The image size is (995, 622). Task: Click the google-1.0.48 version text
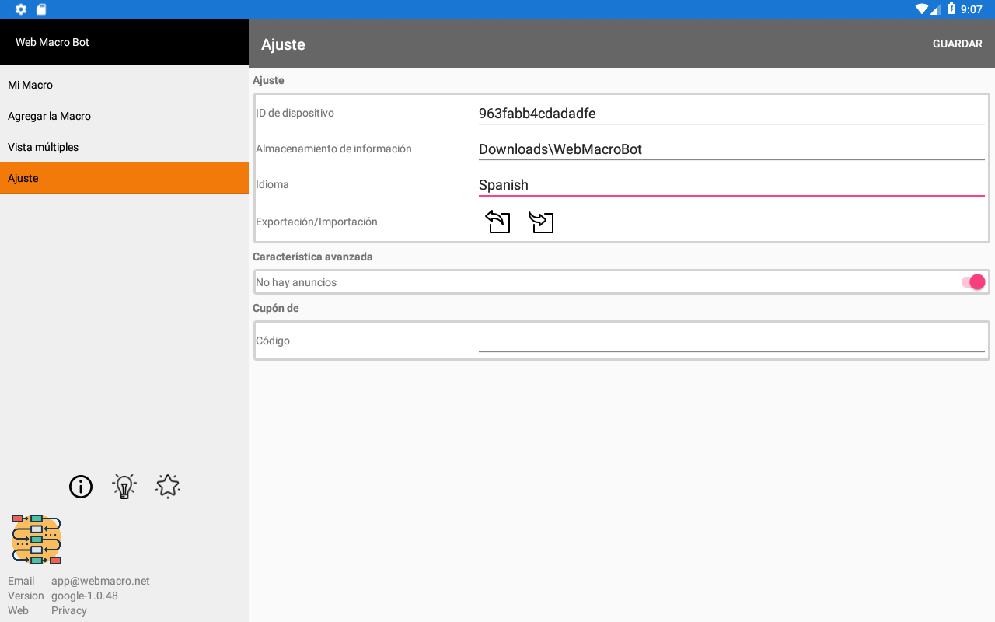coord(85,596)
